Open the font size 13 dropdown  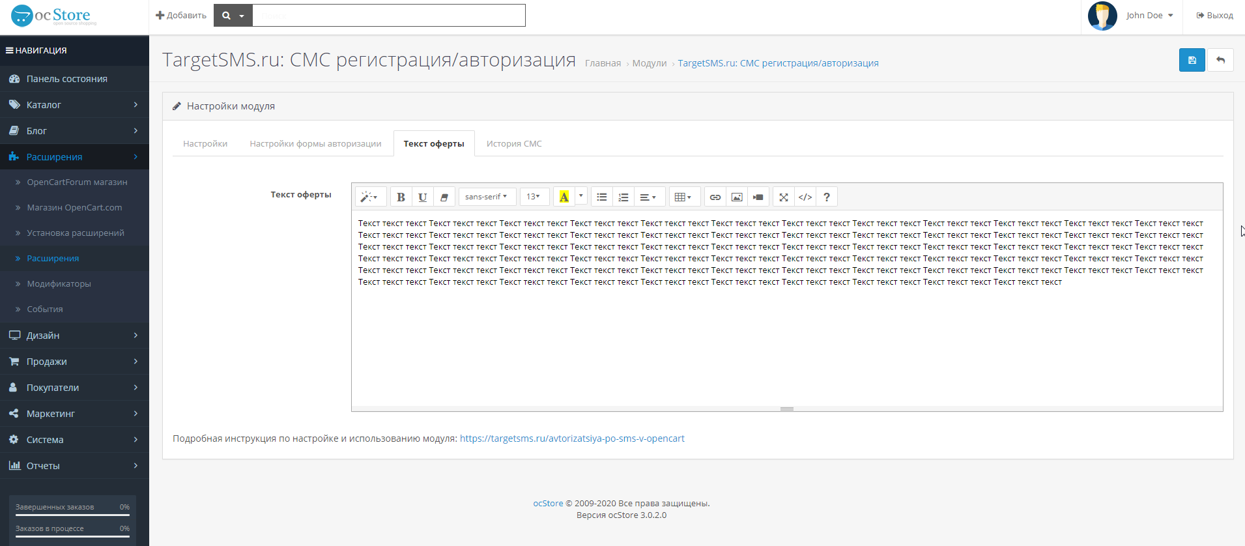[x=534, y=197]
